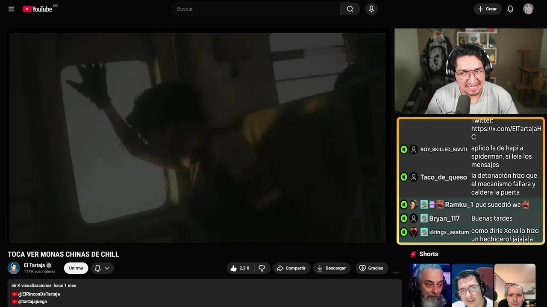Open the Crear button
This screenshot has height=307, width=547.
(487, 9)
